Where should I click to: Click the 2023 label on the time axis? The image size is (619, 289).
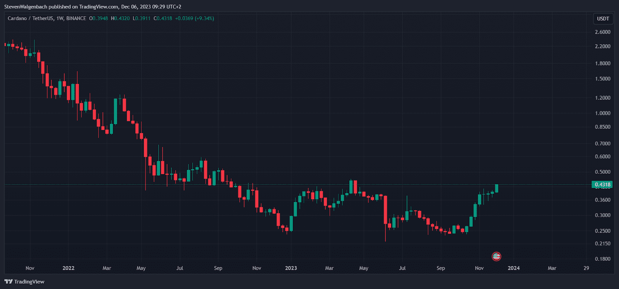tap(291, 268)
